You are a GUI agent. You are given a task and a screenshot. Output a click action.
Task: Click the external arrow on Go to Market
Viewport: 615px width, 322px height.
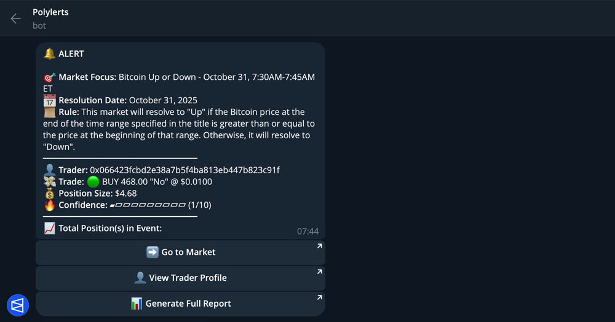coord(319,246)
